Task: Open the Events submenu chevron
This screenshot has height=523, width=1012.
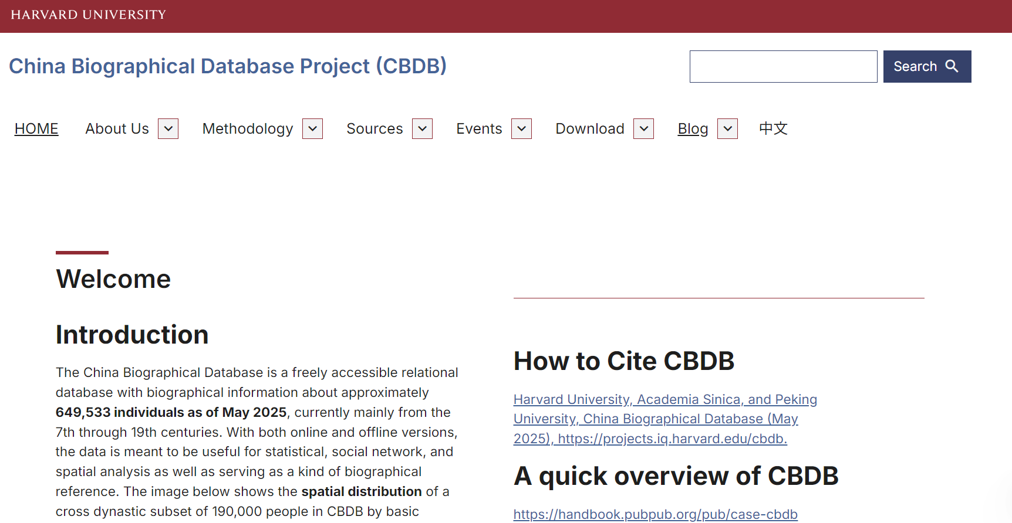Action: (521, 129)
